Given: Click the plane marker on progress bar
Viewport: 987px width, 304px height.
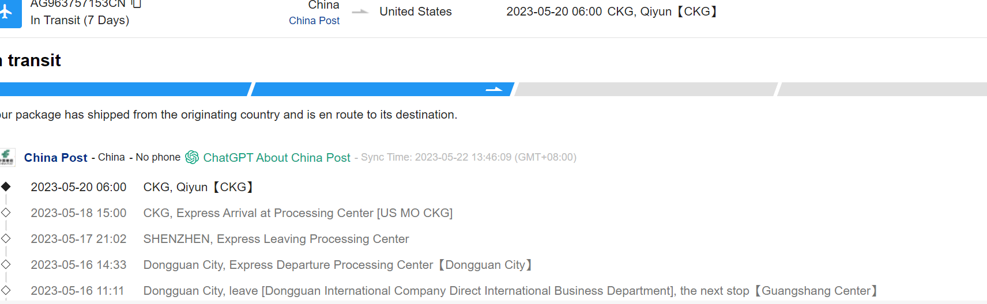Looking at the screenshot, I should point(493,89).
